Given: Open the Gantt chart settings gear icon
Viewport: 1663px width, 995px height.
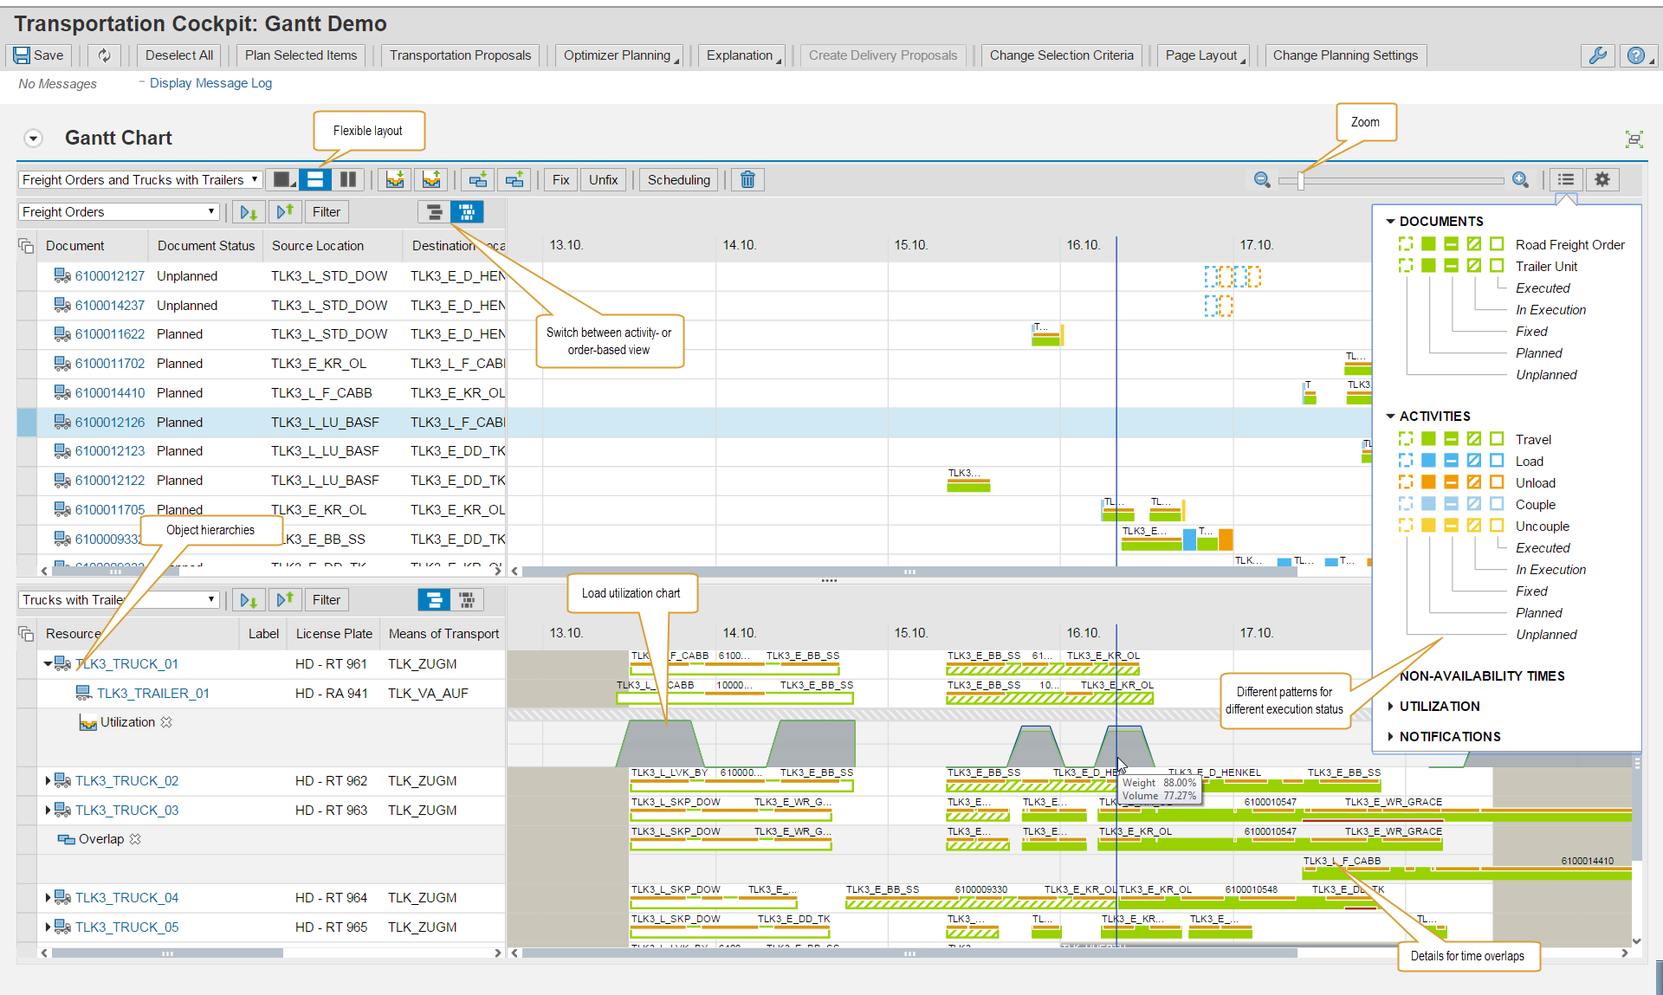Looking at the screenshot, I should pyautogui.click(x=1602, y=179).
